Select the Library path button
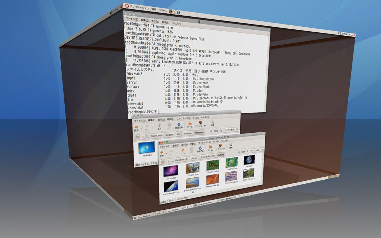381x238 pixels. coord(194,158)
